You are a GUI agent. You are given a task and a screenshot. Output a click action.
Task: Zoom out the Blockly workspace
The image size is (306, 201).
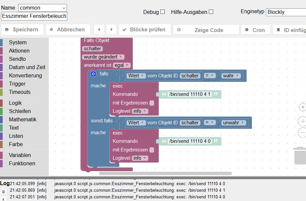(302, 133)
